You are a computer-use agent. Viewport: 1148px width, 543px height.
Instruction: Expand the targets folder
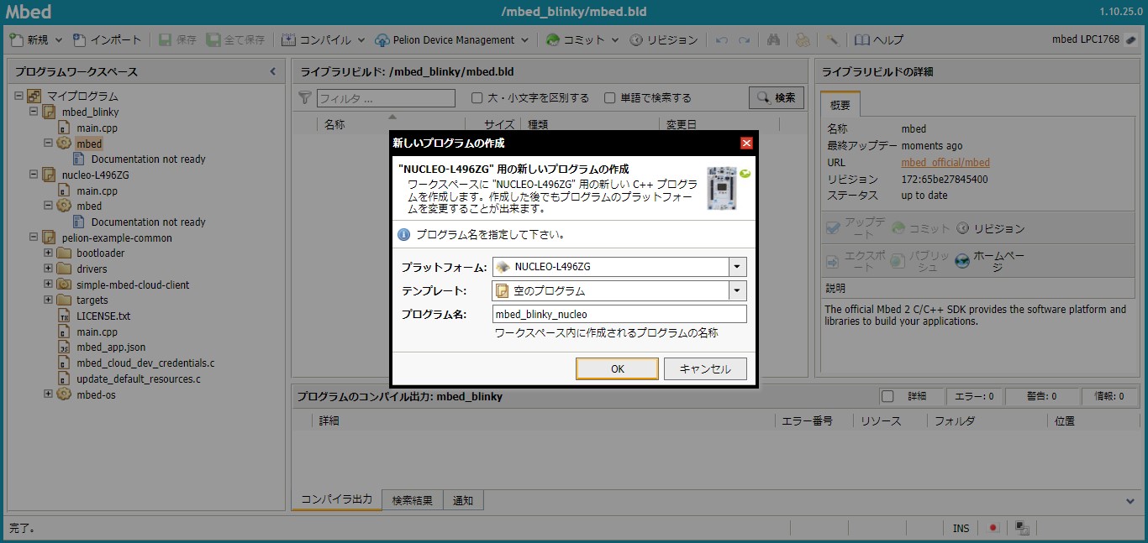click(49, 300)
